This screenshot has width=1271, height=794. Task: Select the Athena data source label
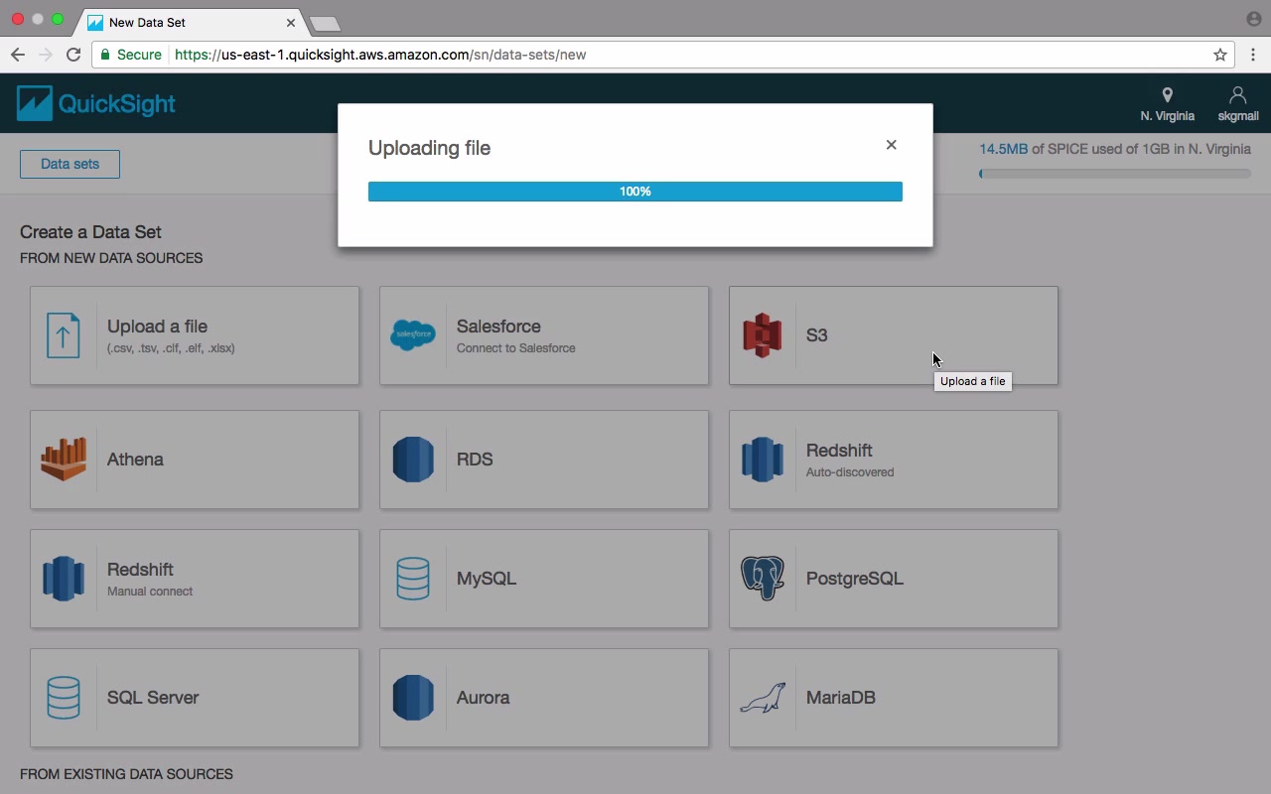tap(135, 460)
